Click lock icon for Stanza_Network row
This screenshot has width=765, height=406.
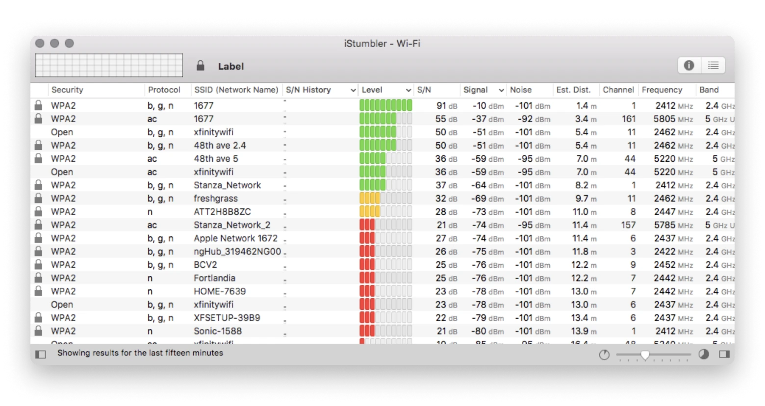pyautogui.click(x=38, y=184)
